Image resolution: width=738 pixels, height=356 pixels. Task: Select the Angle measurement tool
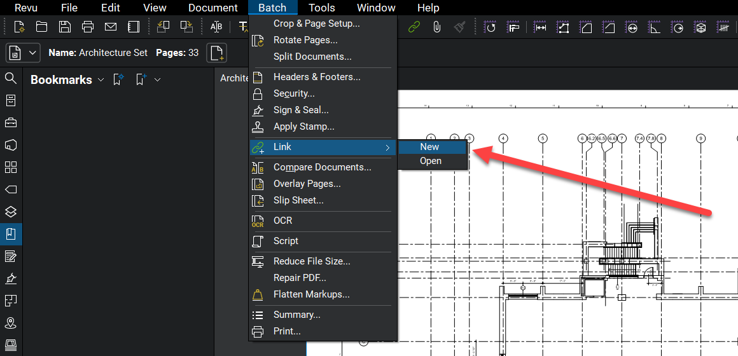(x=655, y=27)
